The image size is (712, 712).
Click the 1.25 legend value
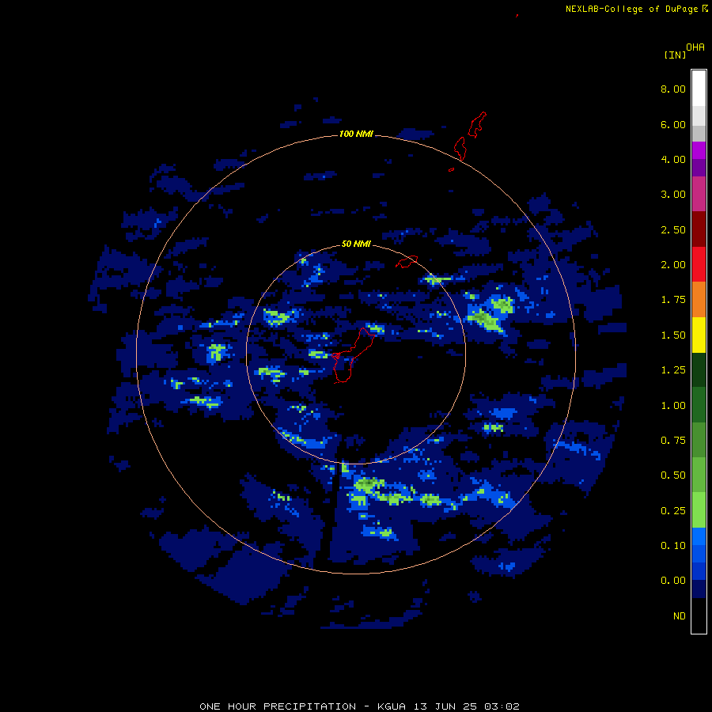coord(673,370)
